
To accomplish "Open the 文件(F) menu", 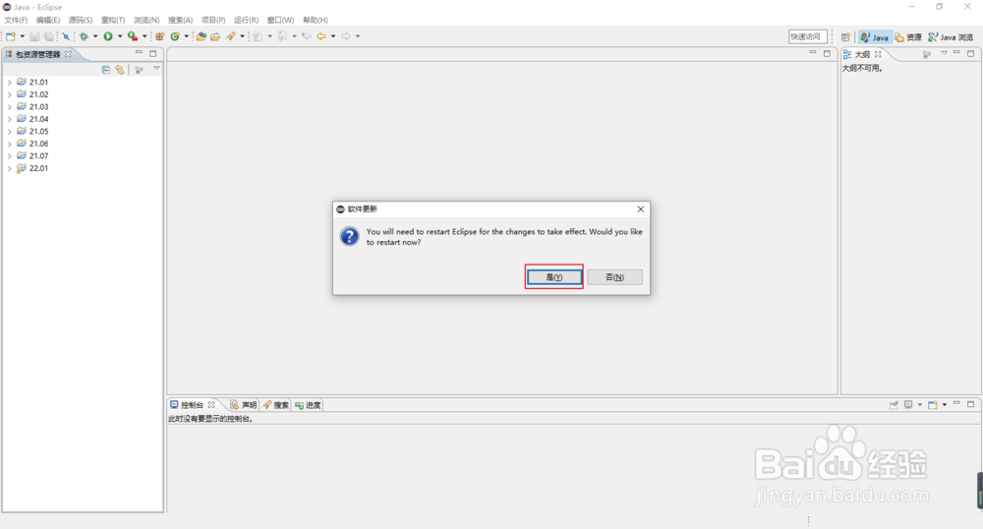I will pos(16,20).
